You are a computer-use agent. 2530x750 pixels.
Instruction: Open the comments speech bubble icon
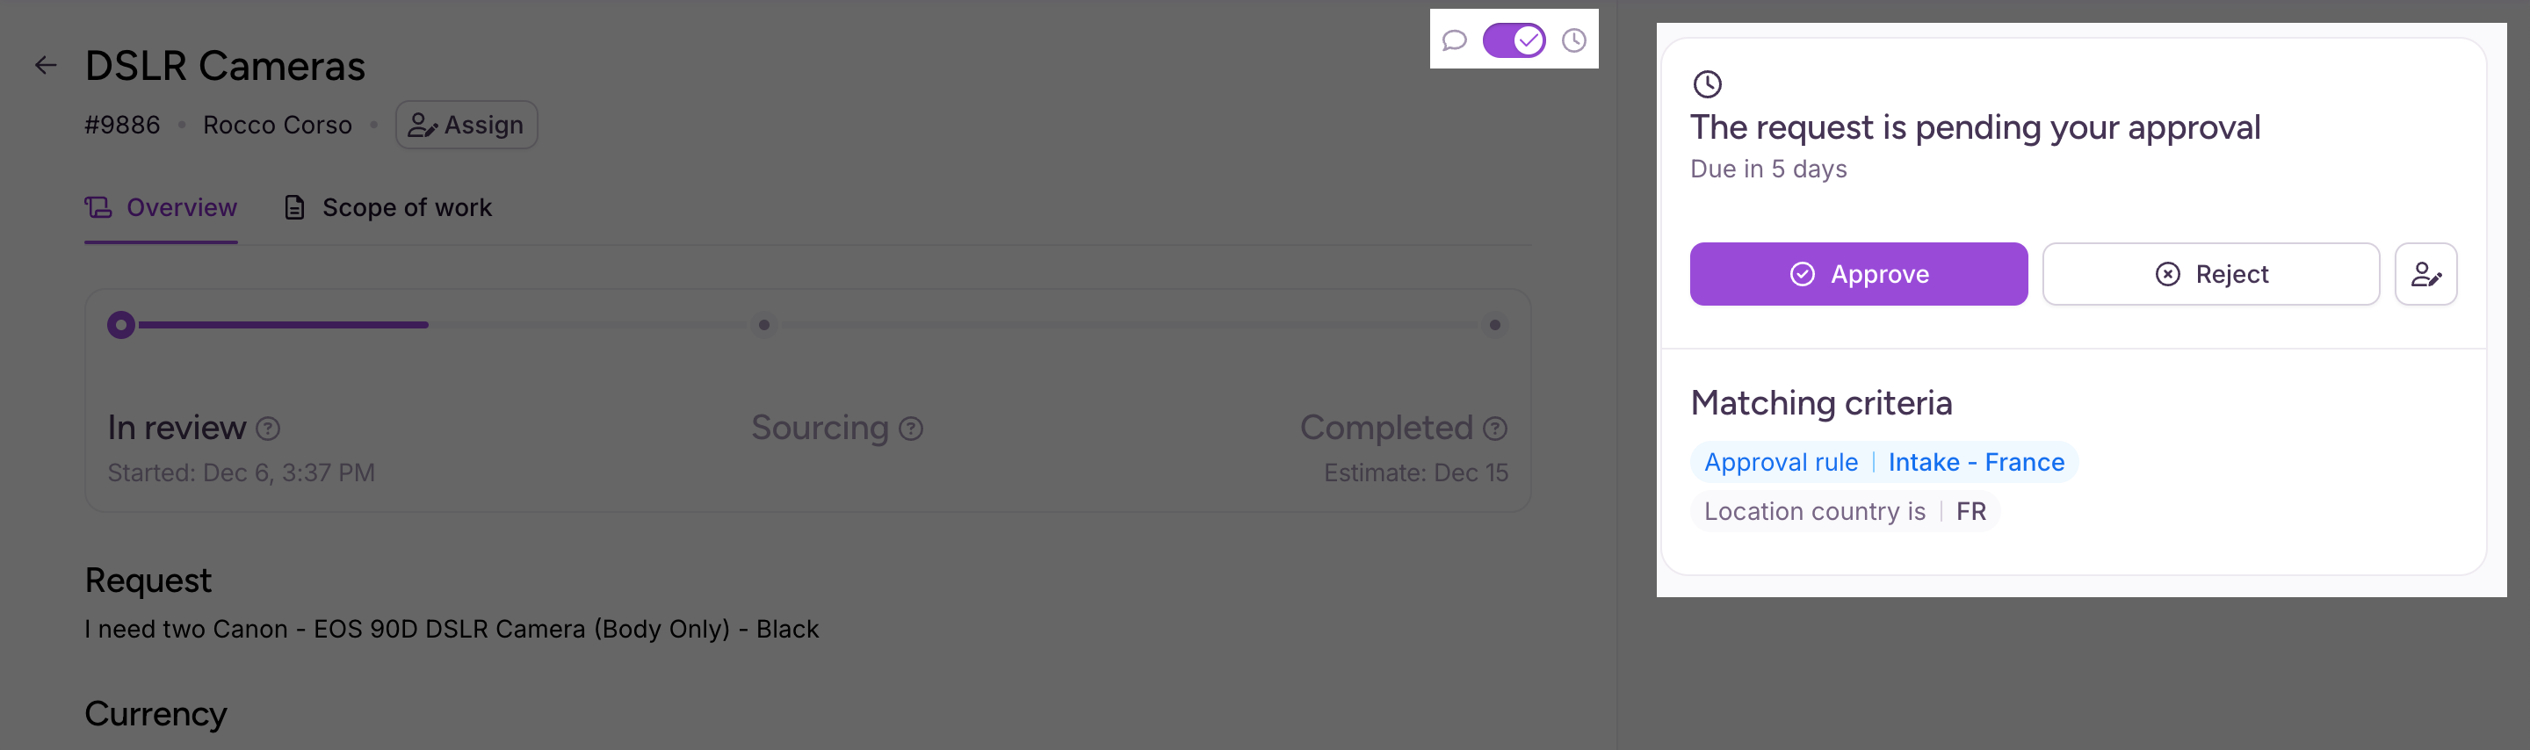1454,40
